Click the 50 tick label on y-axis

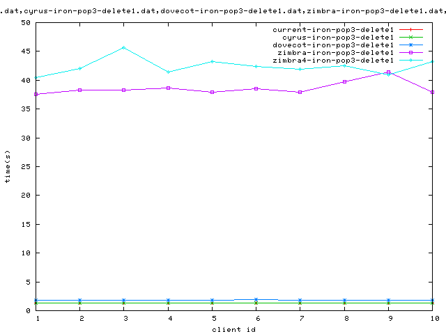(25, 22)
